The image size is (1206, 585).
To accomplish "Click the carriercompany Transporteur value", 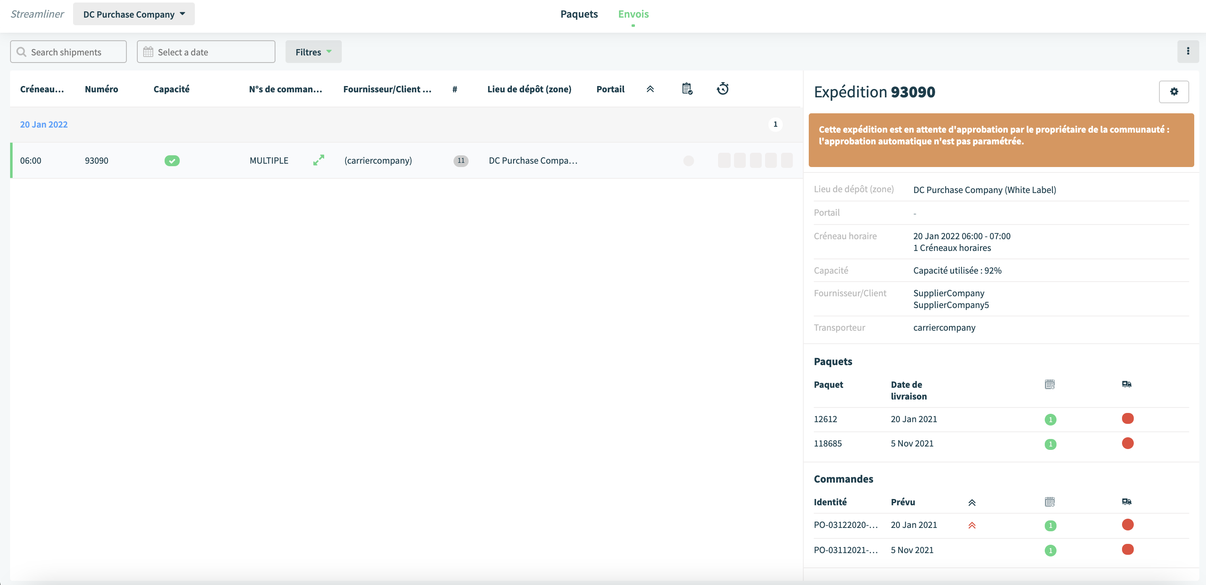I will click(x=944, y=328).
